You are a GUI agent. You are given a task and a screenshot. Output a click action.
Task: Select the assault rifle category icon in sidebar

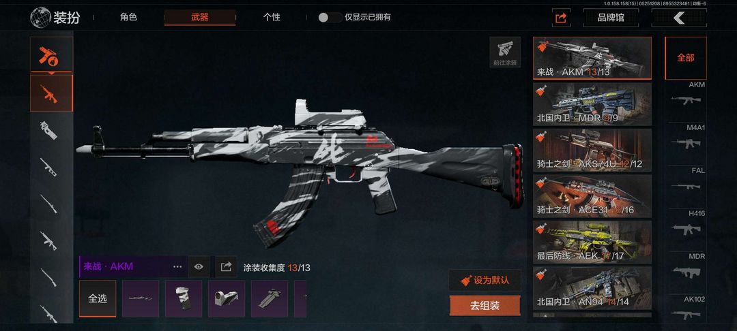coord(51,93)
